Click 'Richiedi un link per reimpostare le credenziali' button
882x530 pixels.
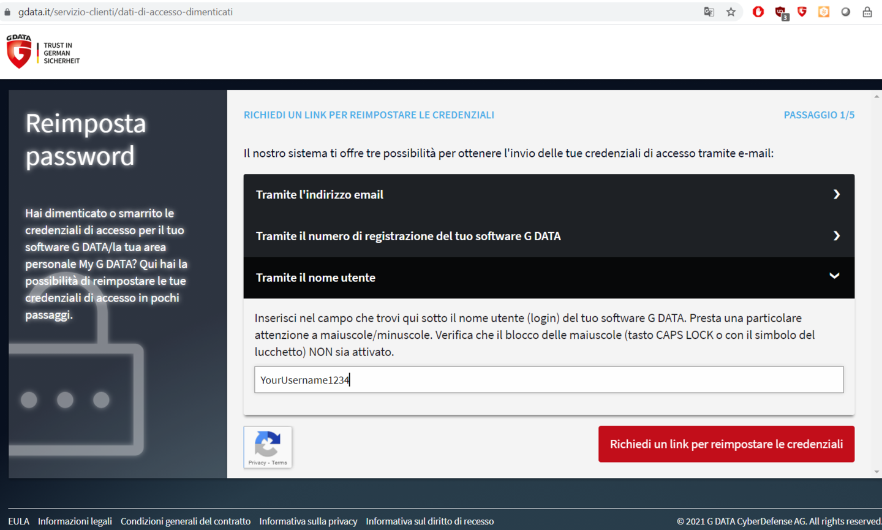(726, 444)
